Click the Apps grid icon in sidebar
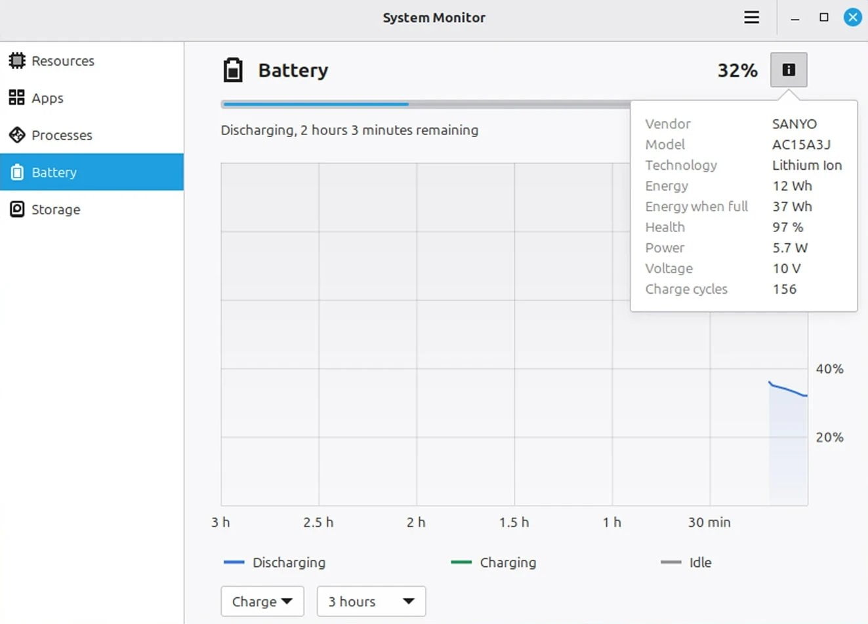Screen dimensions: 868x624 coord(17,98)
